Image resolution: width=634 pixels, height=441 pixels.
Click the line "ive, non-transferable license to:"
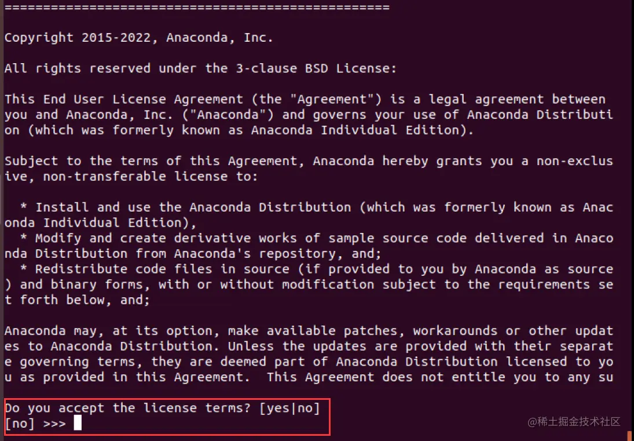point(131,176)
